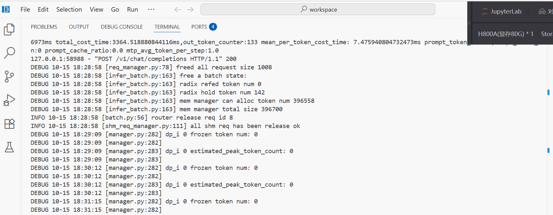Open the File menu

tap(25, 10)
